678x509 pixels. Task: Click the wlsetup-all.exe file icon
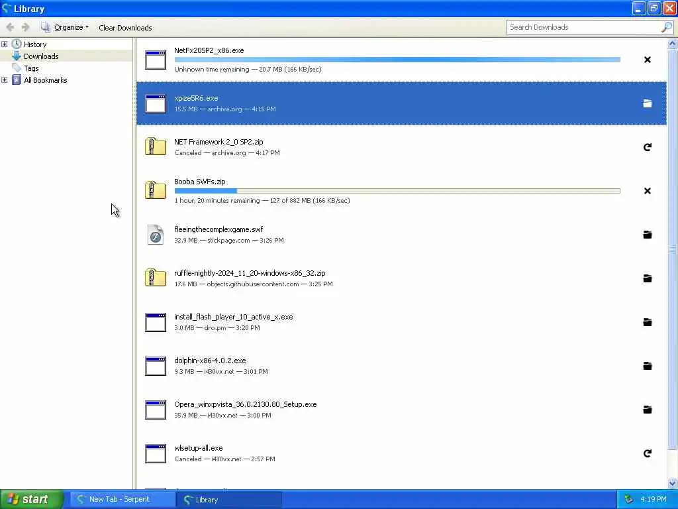(x=156, y=453)
